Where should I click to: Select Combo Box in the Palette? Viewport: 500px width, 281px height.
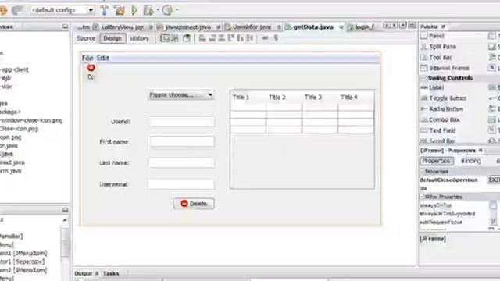tap(440, 119)
